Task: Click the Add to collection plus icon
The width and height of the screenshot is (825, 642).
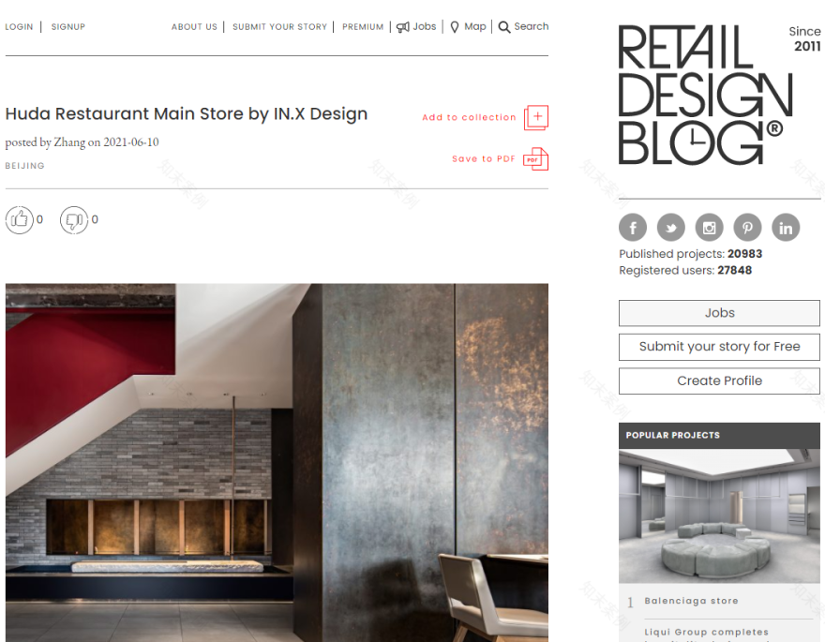Action: (536, 117)
